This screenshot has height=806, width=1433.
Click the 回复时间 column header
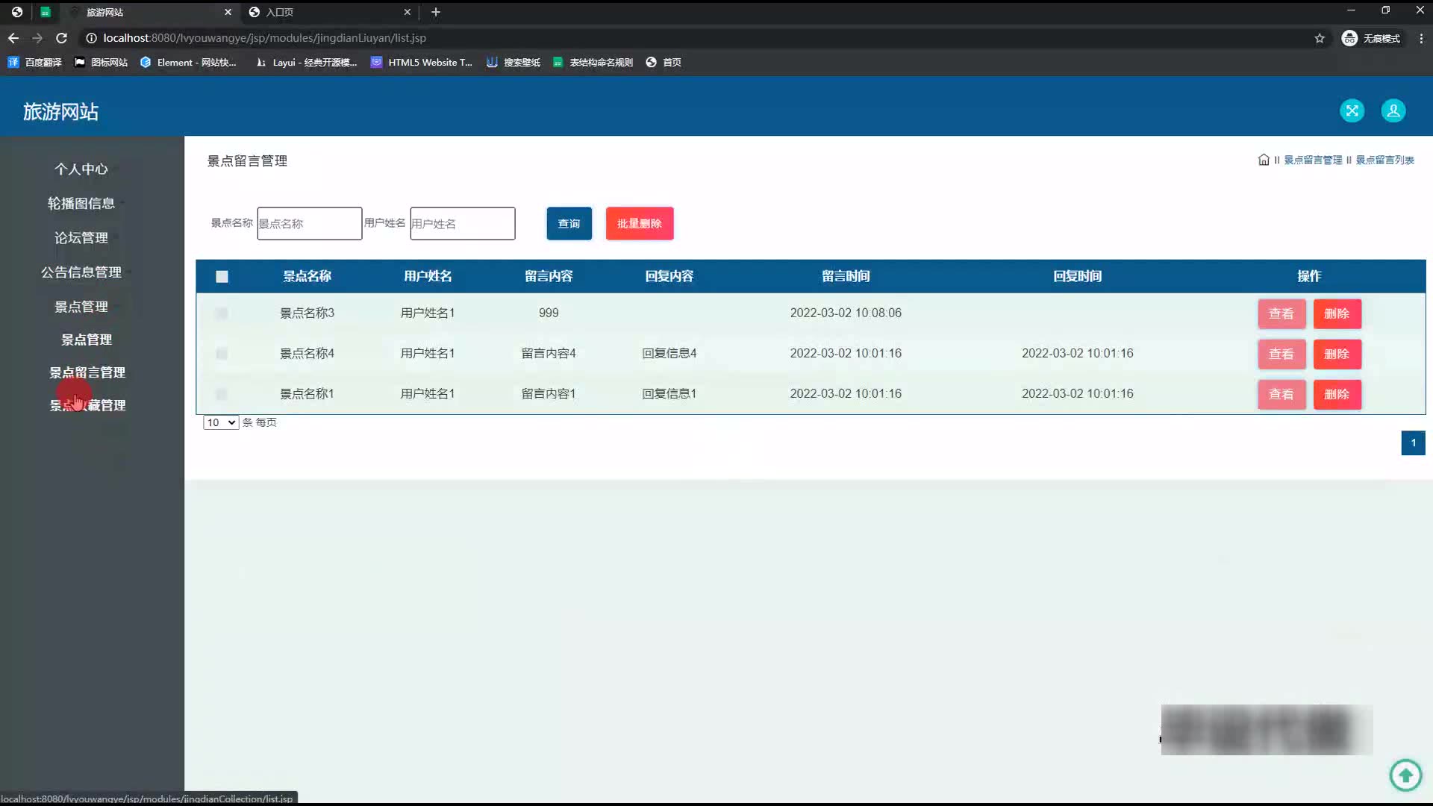point(1077,276)
